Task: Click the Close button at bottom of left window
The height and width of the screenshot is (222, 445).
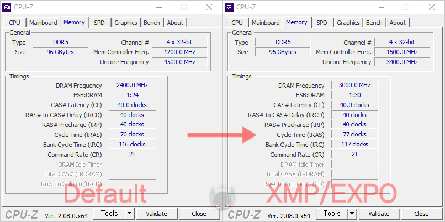Action: coord(199,214)
